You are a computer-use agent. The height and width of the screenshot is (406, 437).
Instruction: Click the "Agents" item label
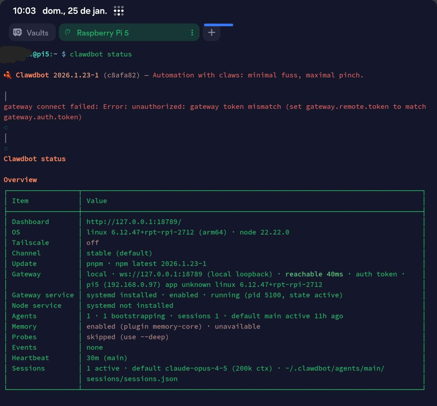24,316
